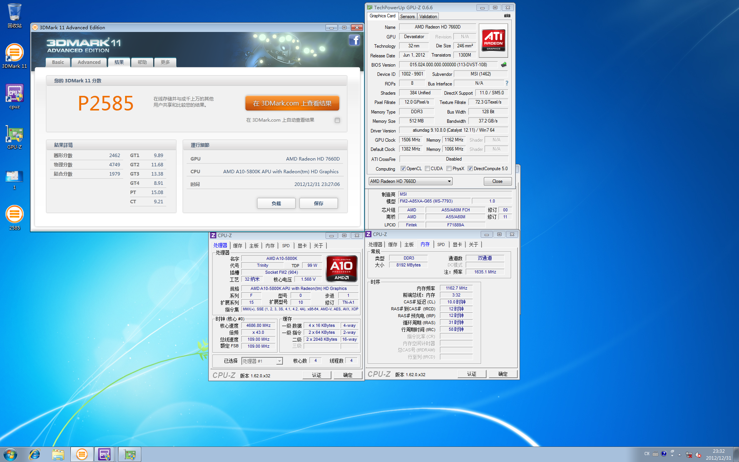This screenshot has height=462, width=739.
Task: Switch to GPU-Z in the taskbar
Action: click(130, 455)
